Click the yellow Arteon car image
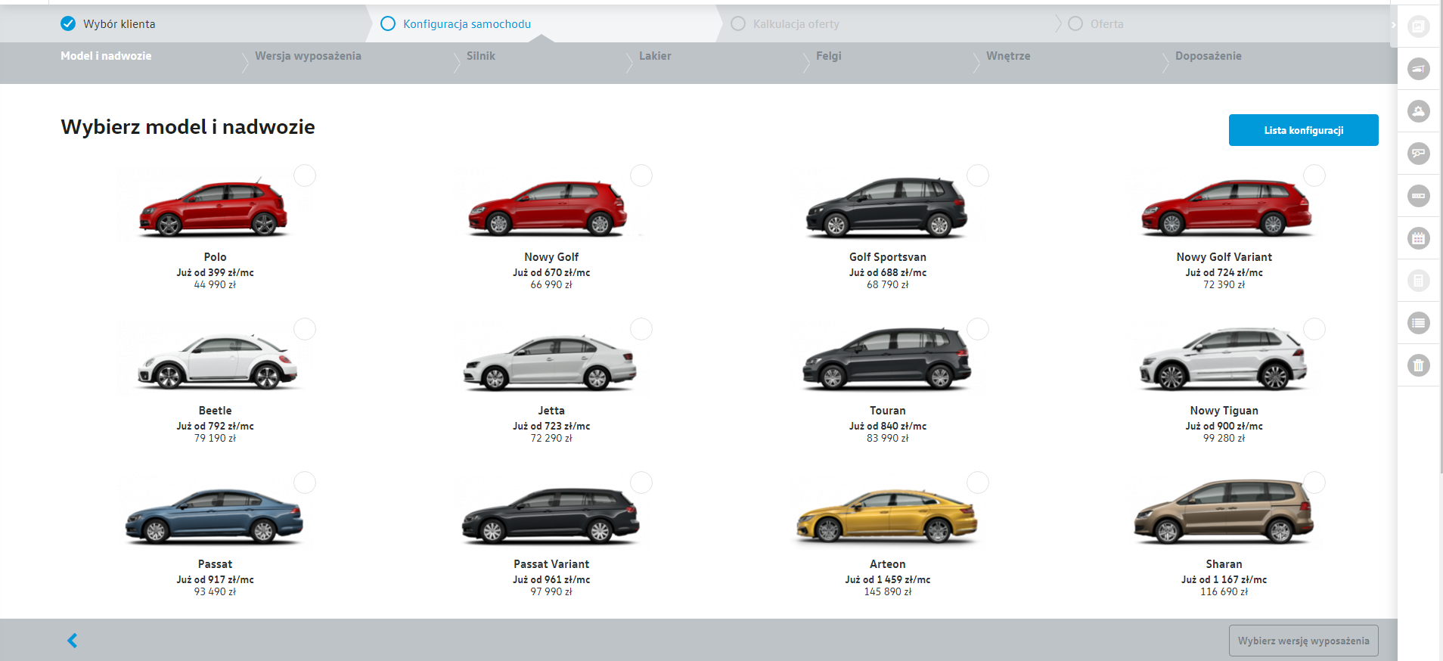The width and height of the screenshot is (1443, 661). click(x=886, y=516)
